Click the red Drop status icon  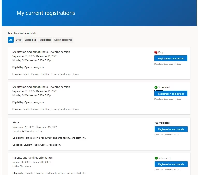[x=156, y=52]
